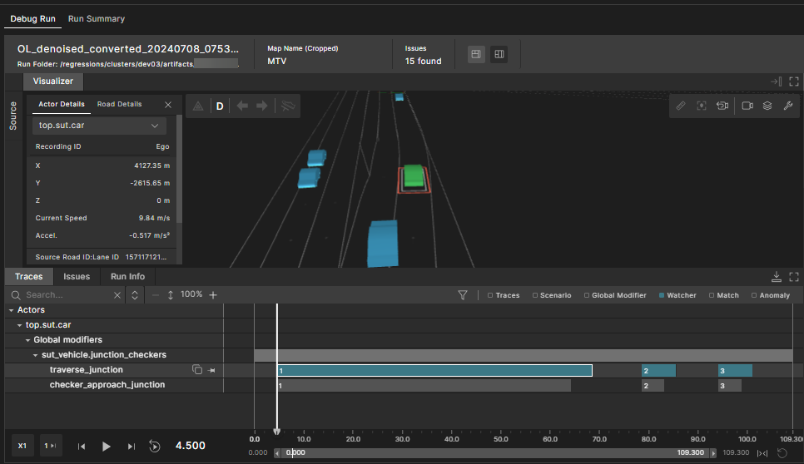Toggle the Watcher filter checkbox
The width and height of the screenshot is (804, 464).
click(662, 295)
